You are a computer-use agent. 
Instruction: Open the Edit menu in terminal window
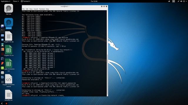(27, 9)
